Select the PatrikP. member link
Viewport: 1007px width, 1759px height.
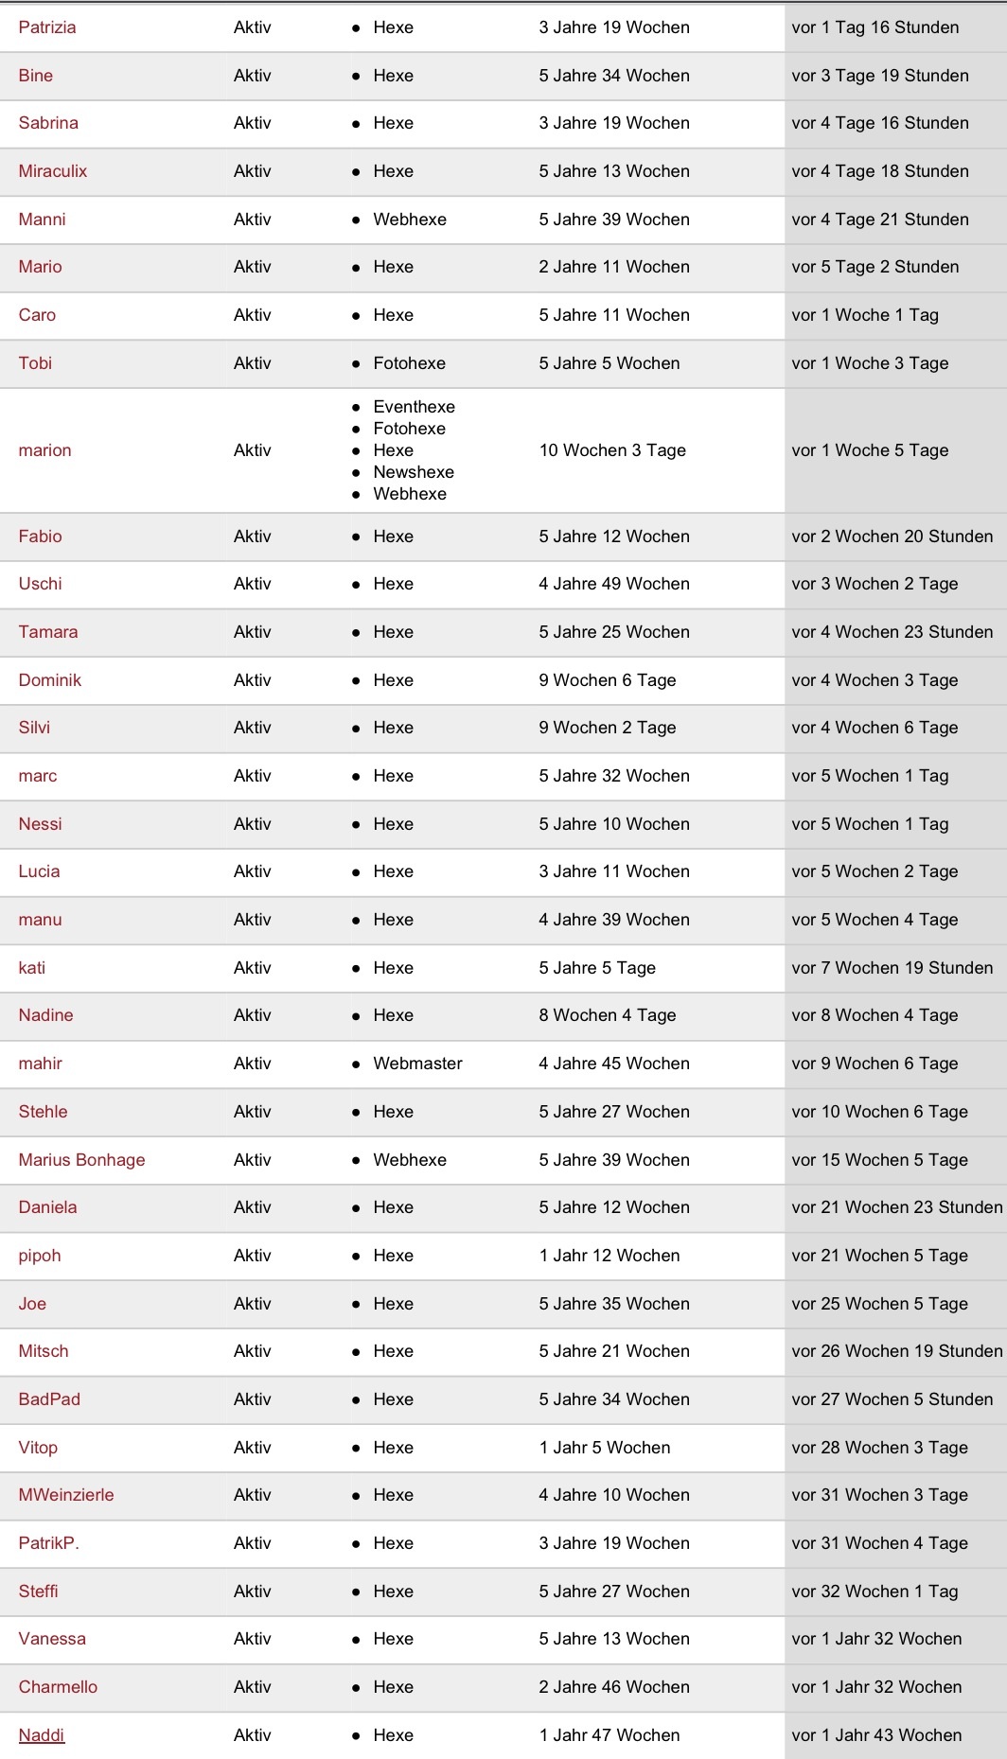[x=49, y=1543]
